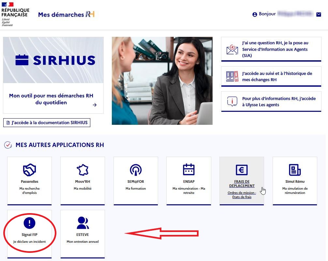Click the Passerelles handshake icon
328x261 pixels.
coord(29,170)
